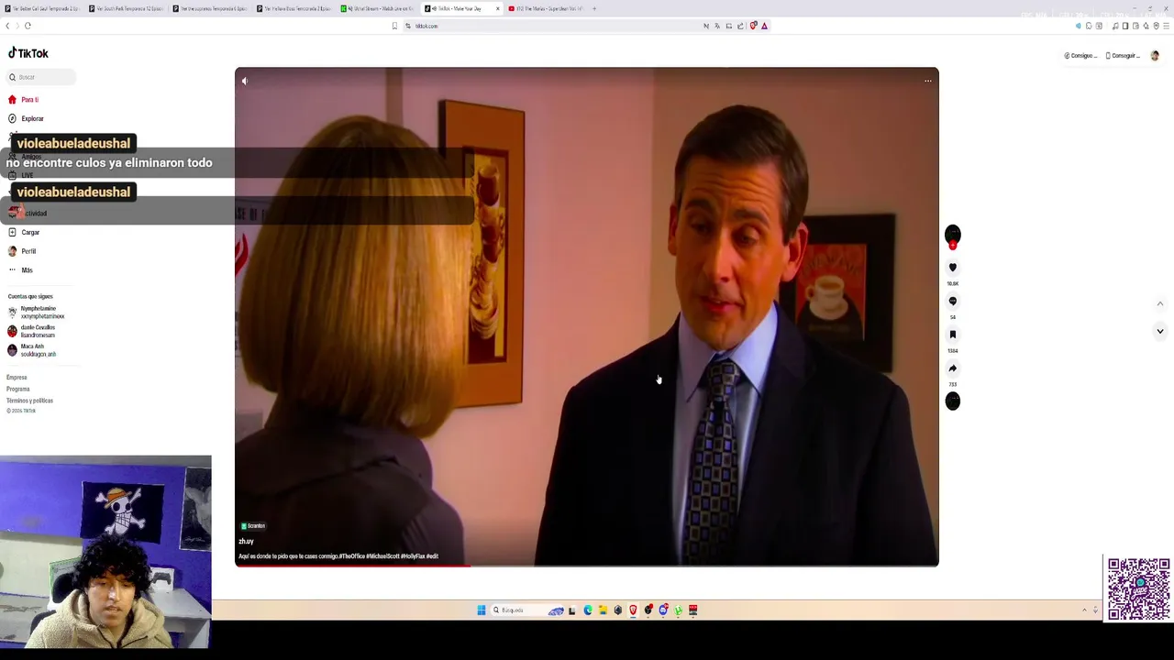Open the Cargar upload page
The image size is (1174, 660).
[x=24, y=232]
